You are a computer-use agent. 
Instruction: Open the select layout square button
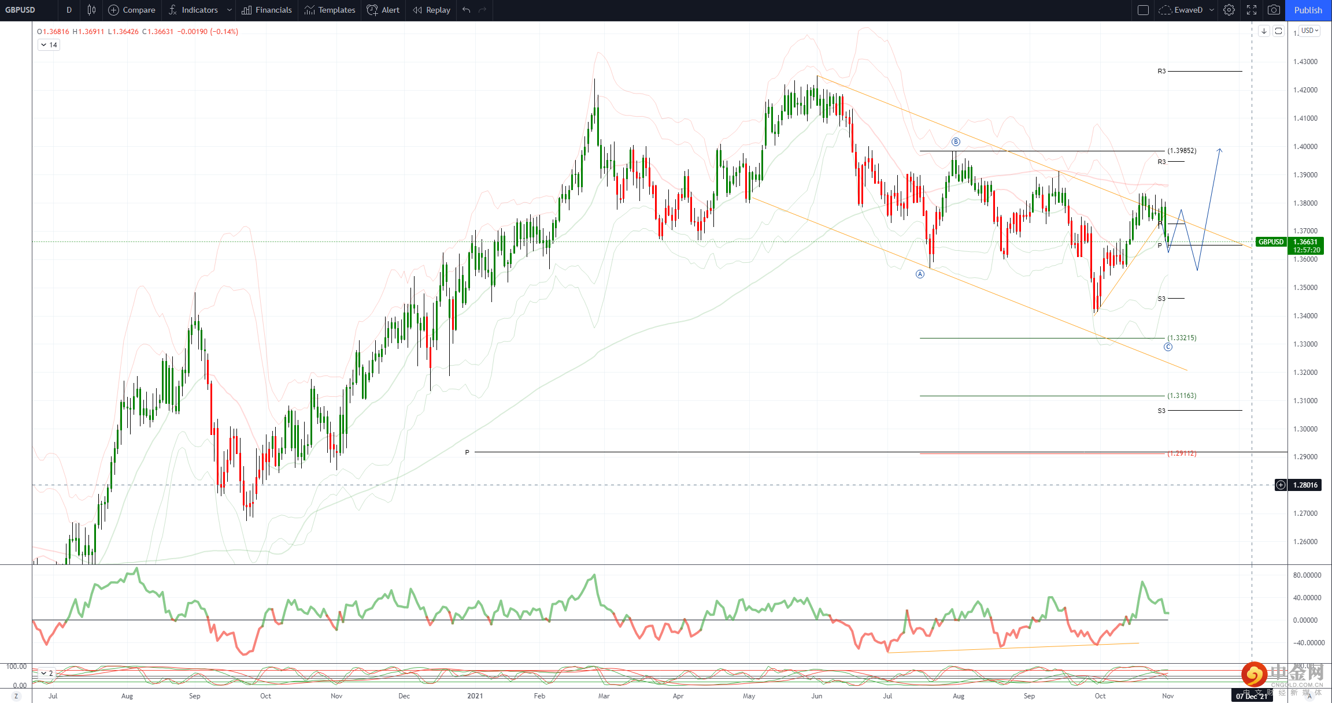click(x=1143, y=10)
